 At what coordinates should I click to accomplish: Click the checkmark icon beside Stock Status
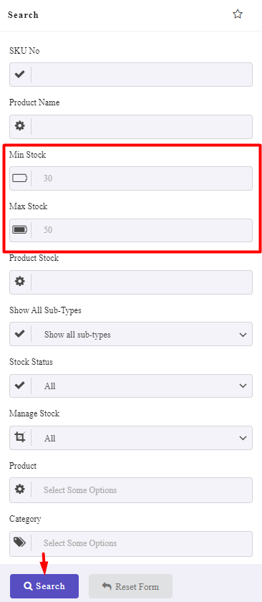[x=19, y=386]
